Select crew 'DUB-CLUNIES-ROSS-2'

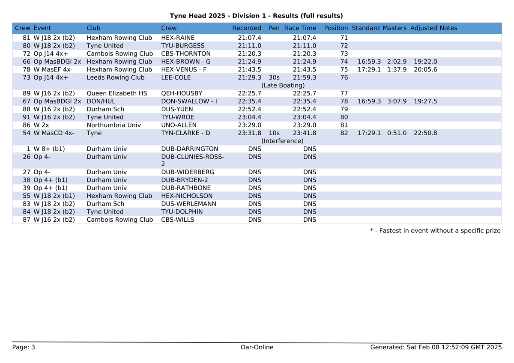coord(192,161)
